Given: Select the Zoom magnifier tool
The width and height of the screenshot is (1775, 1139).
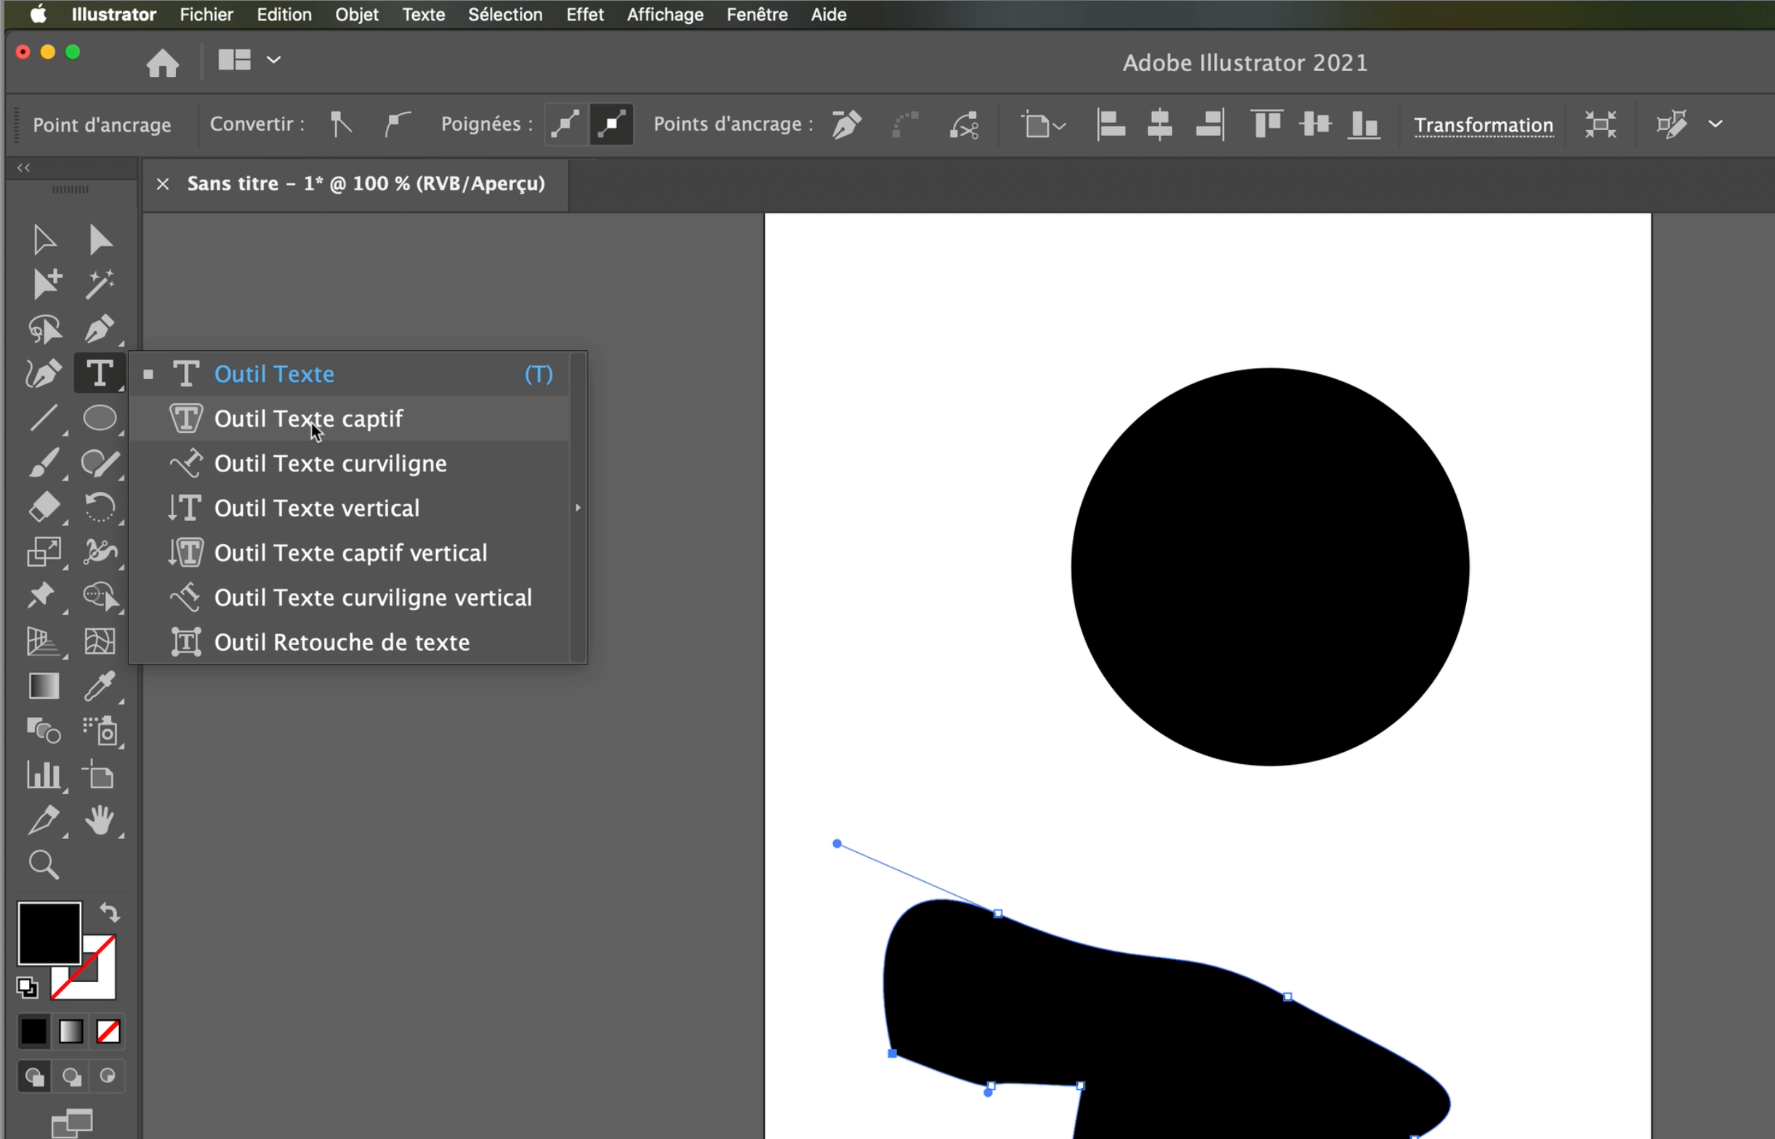Looking at the screenshot, I should tap(44, 864).
